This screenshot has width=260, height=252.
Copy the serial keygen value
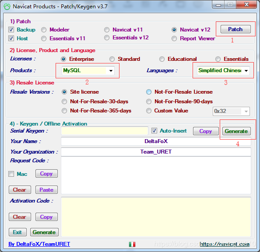pos(206,131)
